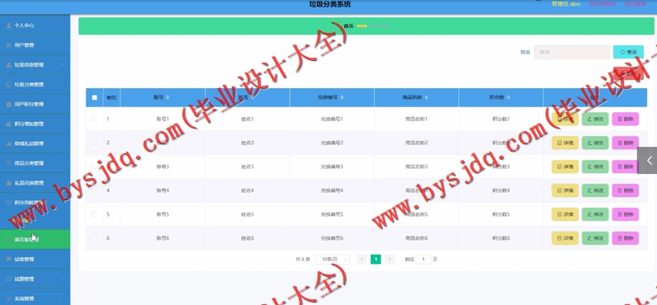Click the 用户积分管理 sidebar icon
657x305 pixels.
point(8,104)
